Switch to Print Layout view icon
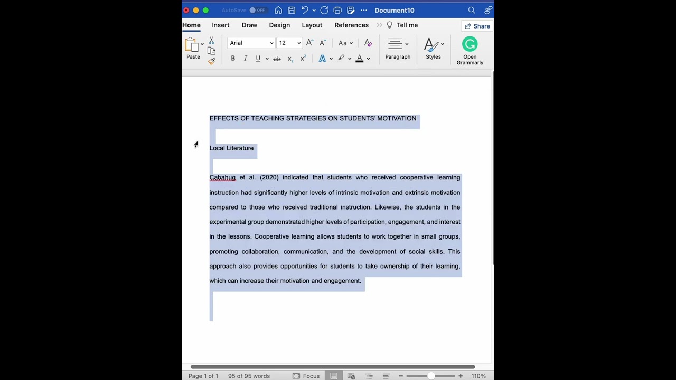 point(334,376)
